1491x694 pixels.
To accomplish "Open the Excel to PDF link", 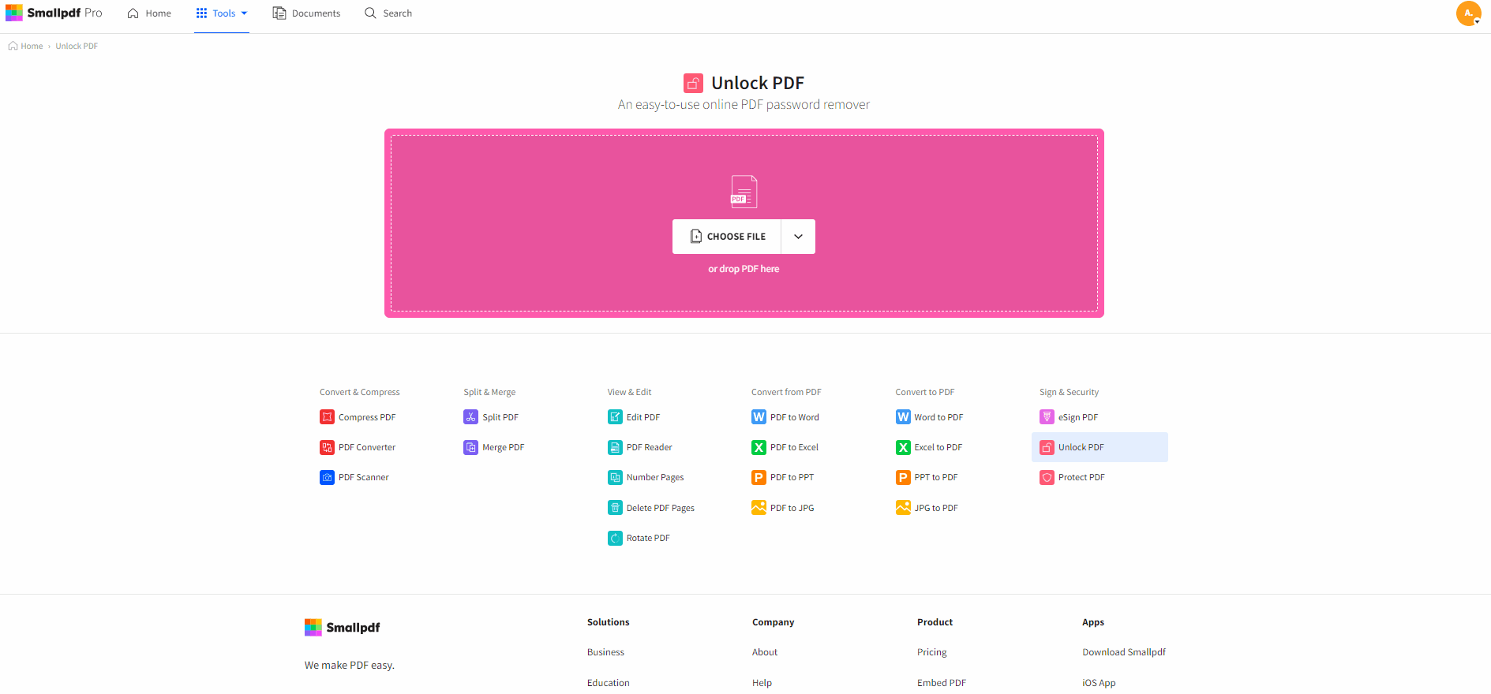I will pos(938,447).
